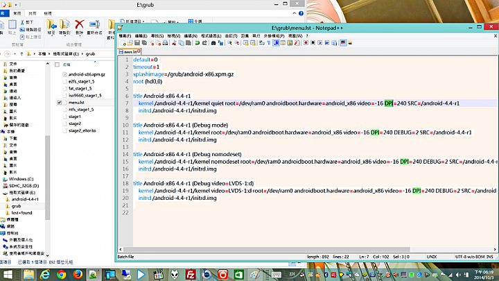Open the 編輯(E) menu in Notepad++
This screenshot has width=499, height=281.
tap(141, 35)
